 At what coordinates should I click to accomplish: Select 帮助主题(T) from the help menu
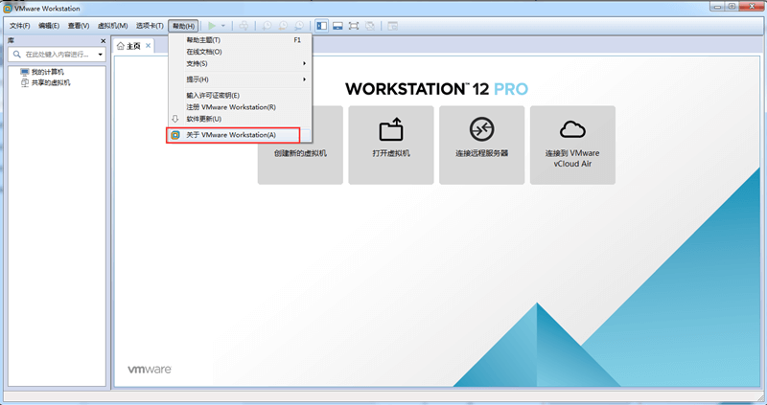(x=240, y=40)
